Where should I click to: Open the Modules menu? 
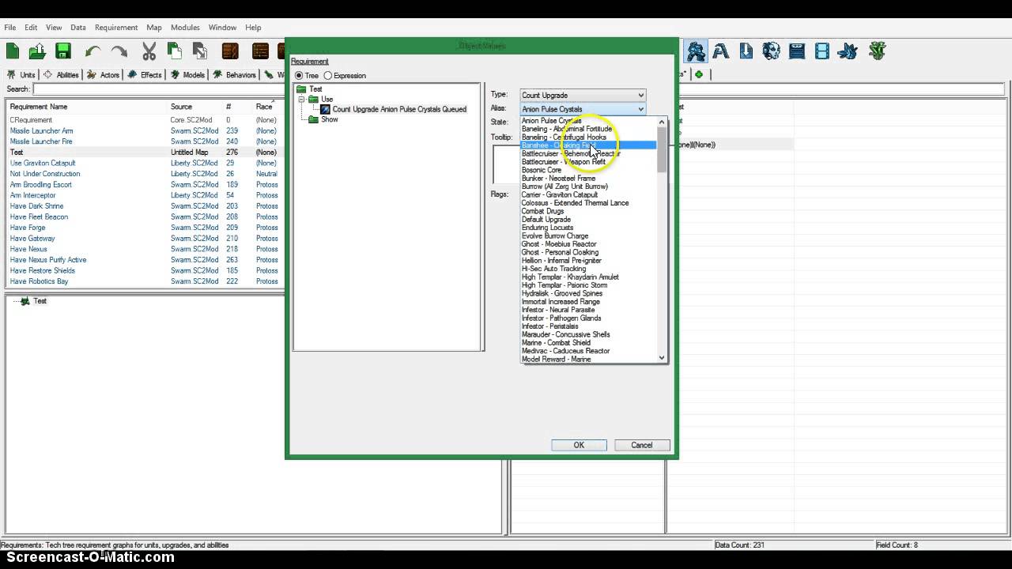[x=185, y=28]
